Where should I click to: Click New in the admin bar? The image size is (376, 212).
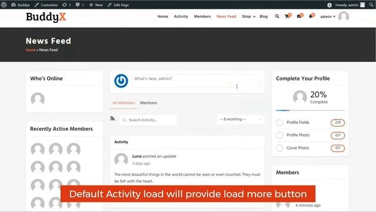pyautogui.click(x=96, y=5)
